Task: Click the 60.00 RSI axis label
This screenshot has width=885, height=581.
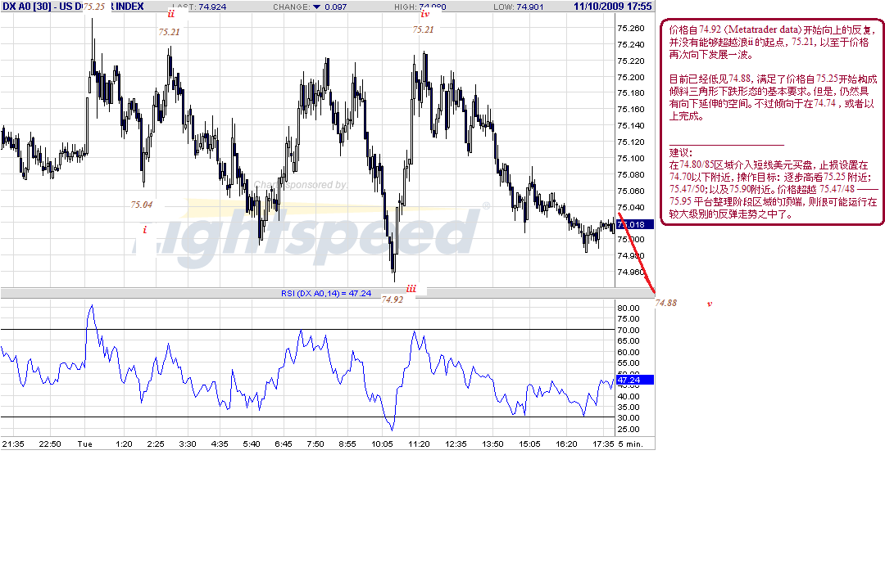Action: point(629,352)
